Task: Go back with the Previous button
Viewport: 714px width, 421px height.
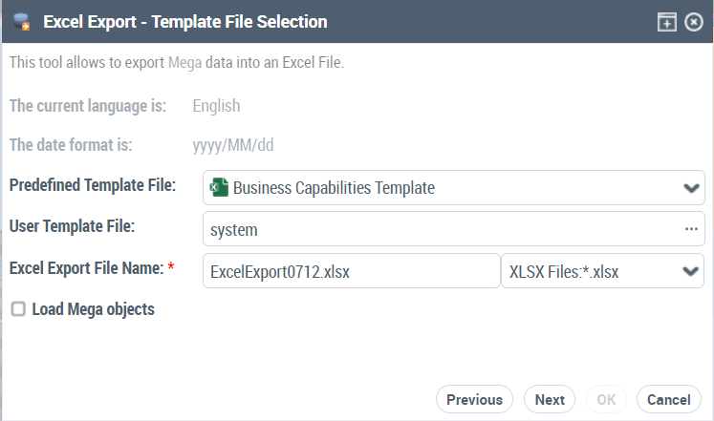Action: coord(474,400)
